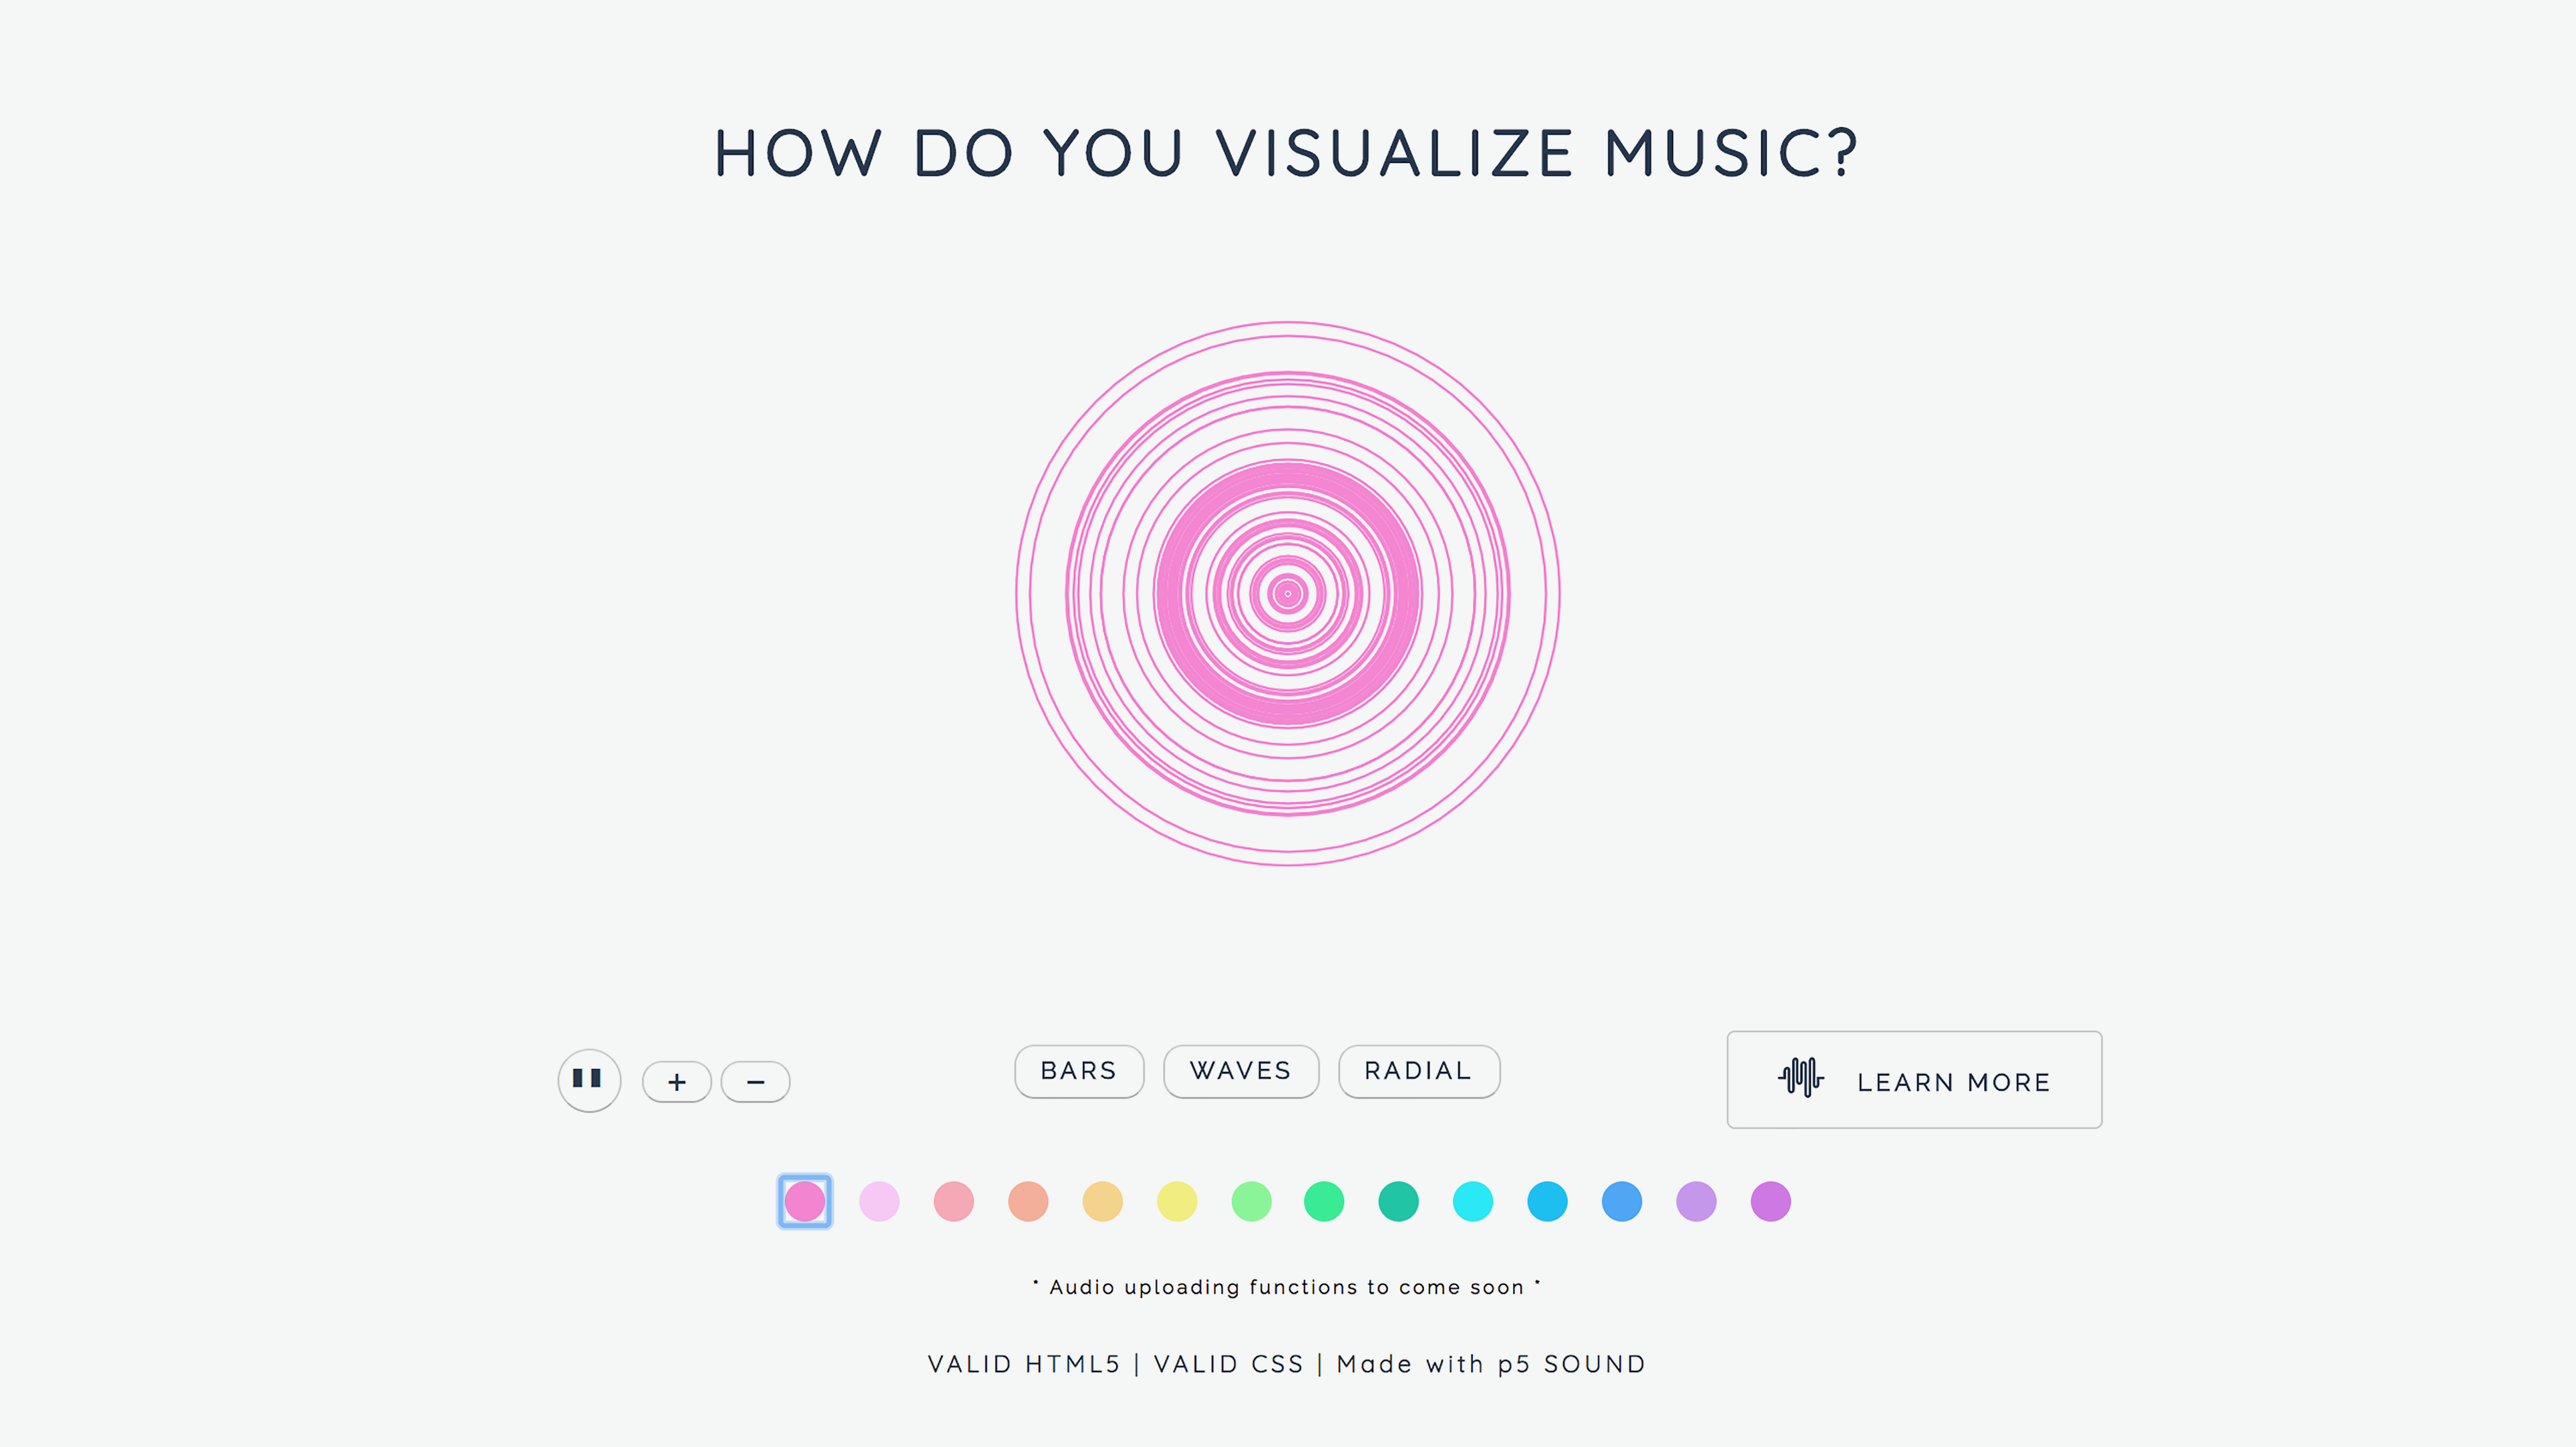2576x1447 pixels.
Task: Click the plus volume button
Action: (677, 1082)
